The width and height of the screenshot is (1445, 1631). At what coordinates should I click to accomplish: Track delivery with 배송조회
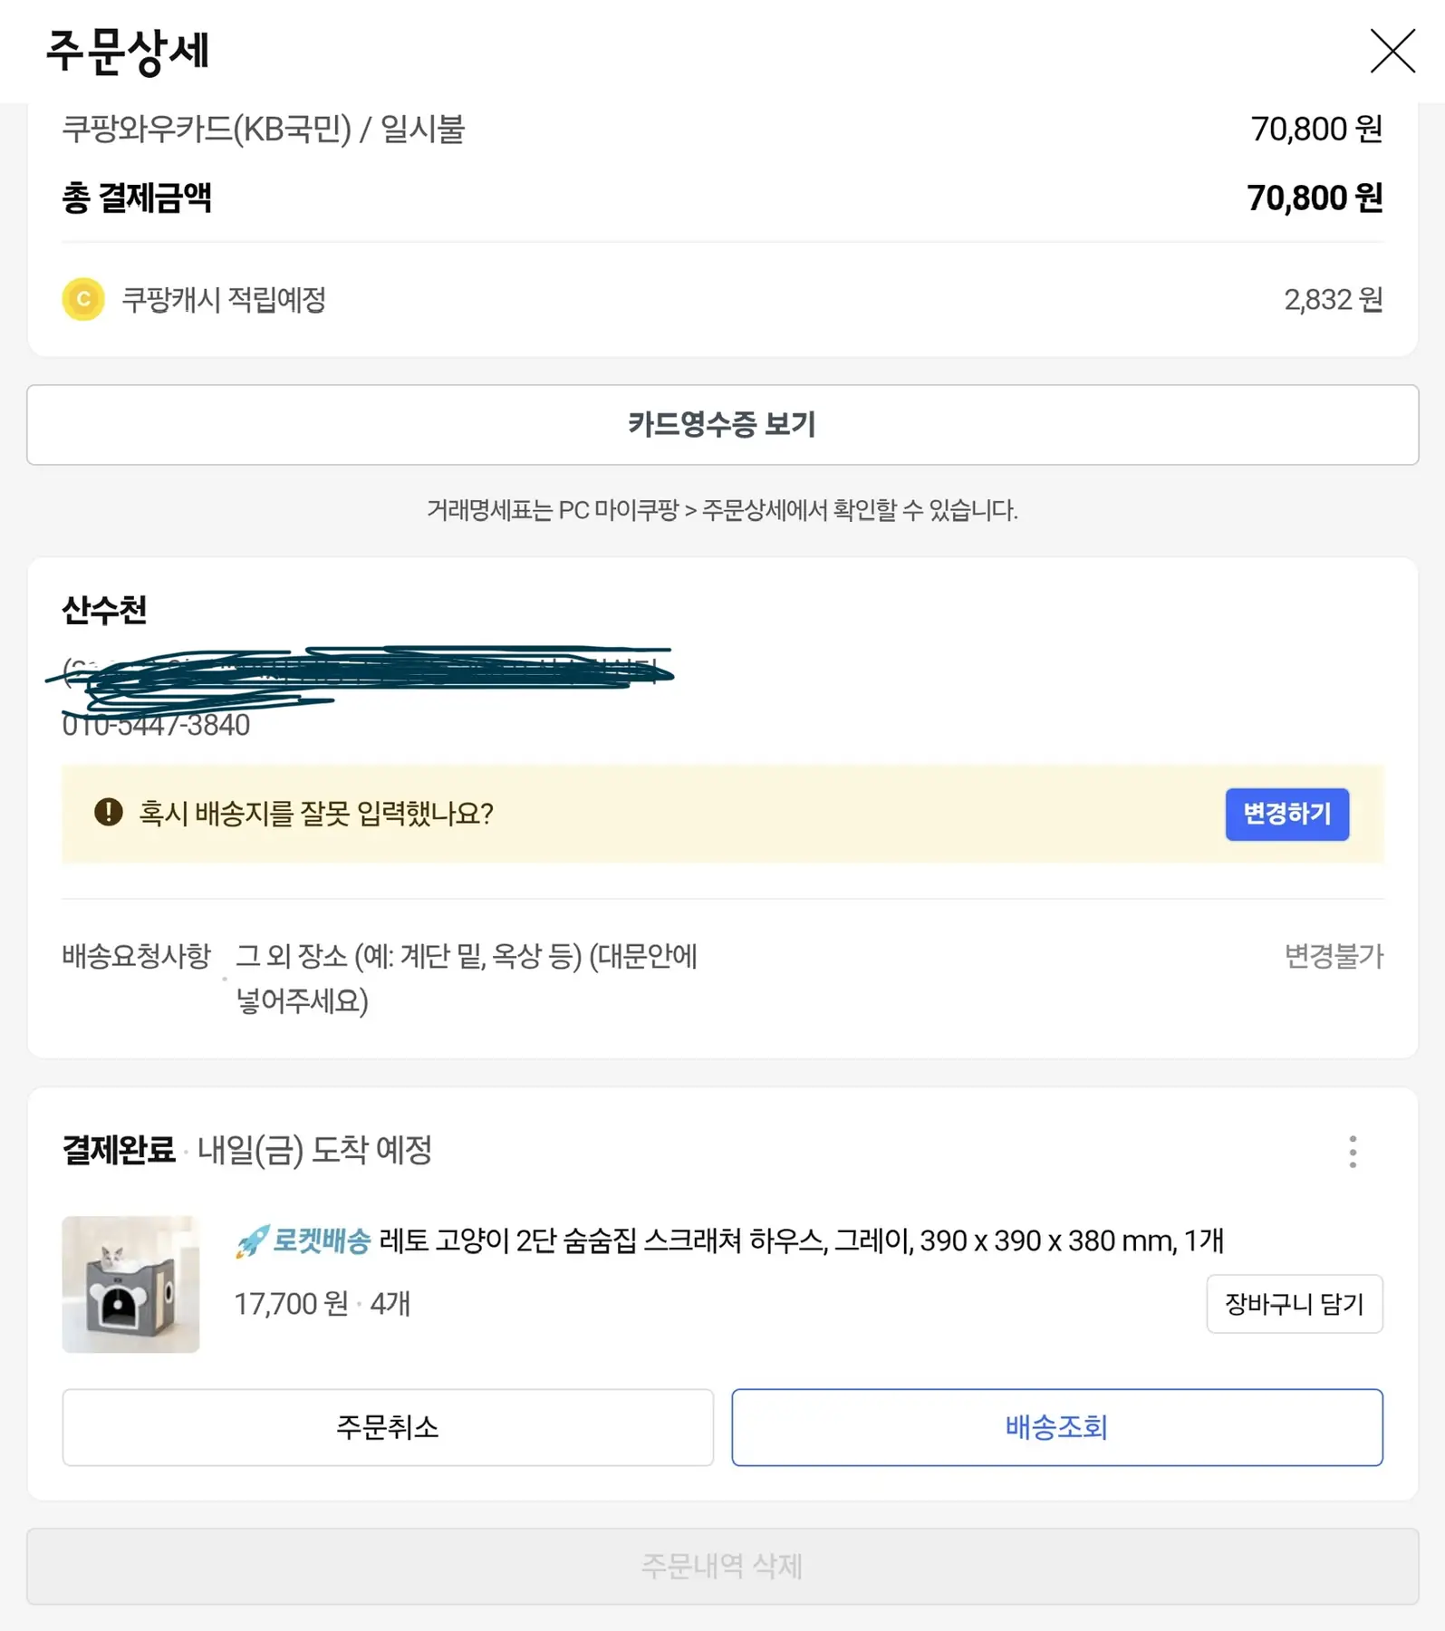1056,1427
